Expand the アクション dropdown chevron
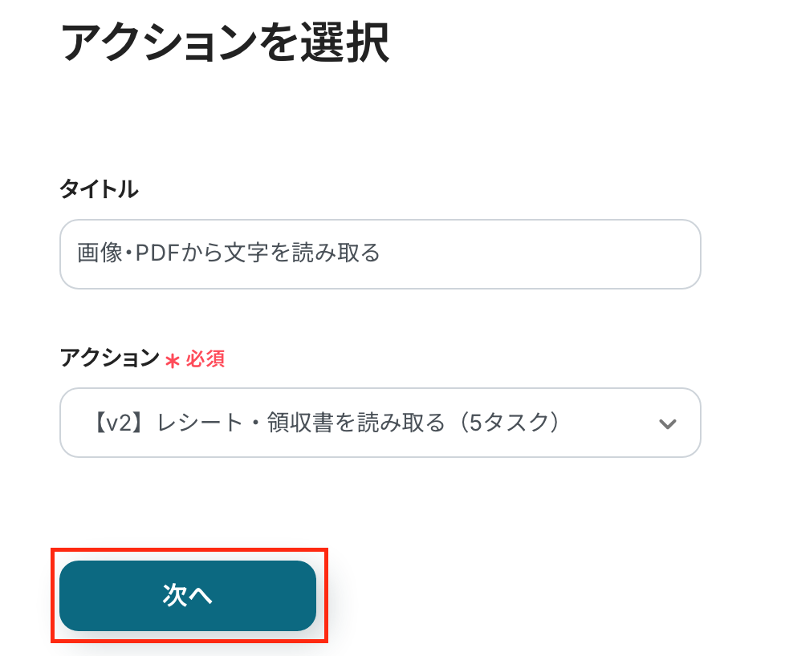Screen dimensions: 785x656 point(667,423)
